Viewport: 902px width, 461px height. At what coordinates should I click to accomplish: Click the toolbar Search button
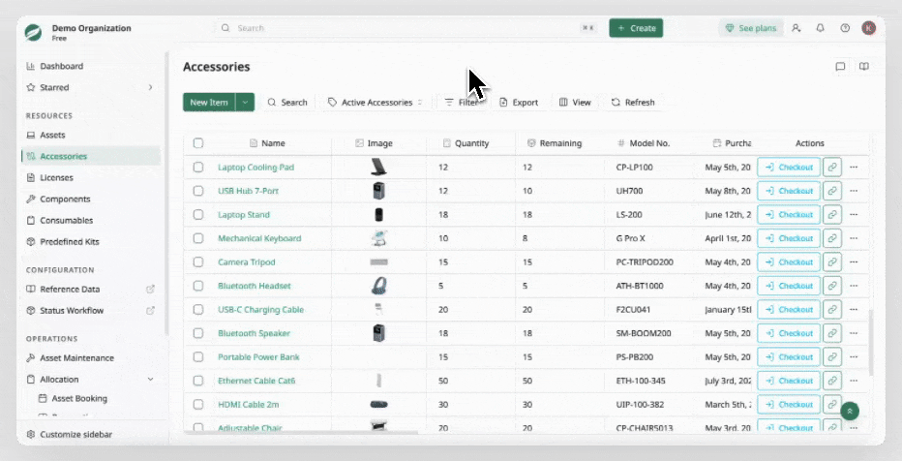click(x=287, y=102)
